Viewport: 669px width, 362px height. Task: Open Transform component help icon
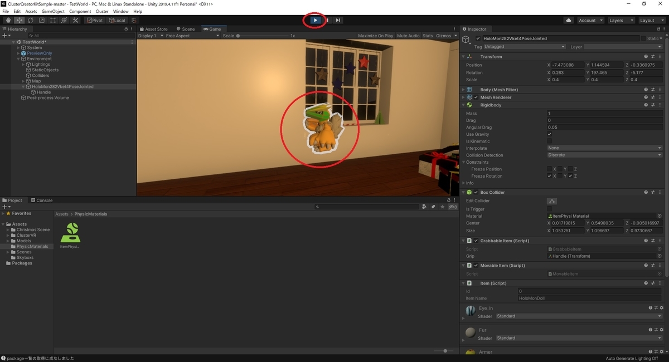[x=646, y=57]
